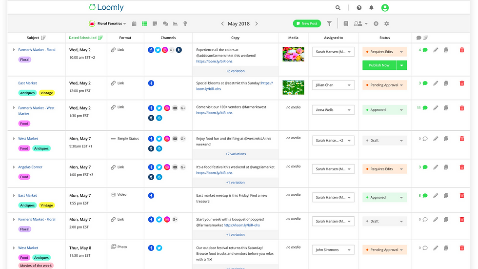Open the interactions chat bubbles icon

pos(165,23)
